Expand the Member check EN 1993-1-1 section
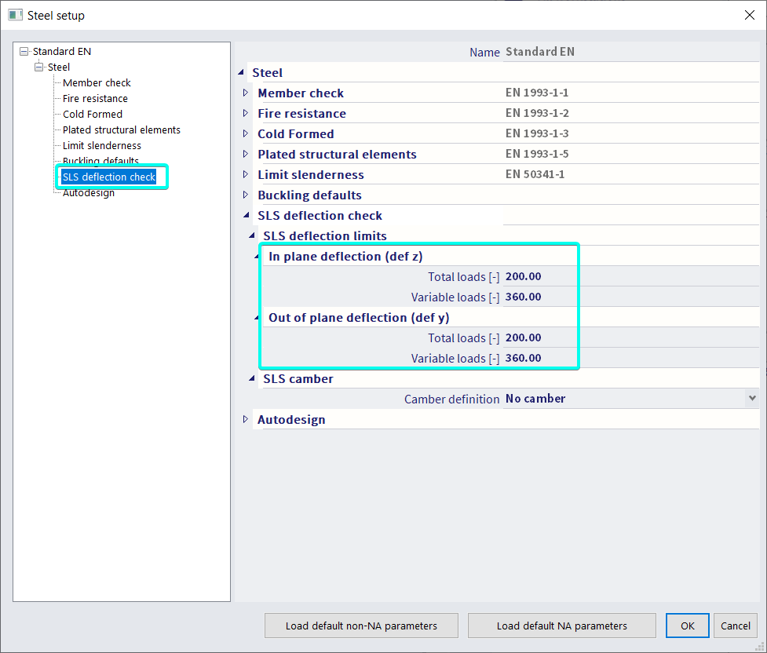The height and width of the screenshot is (653, 767). [x=246, y=93]
